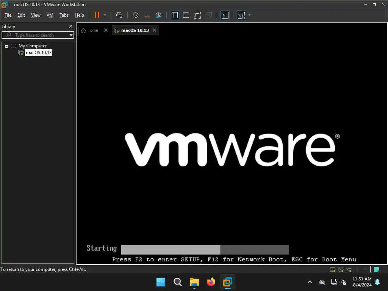Screen dimensions: 388x291
Task: Select My Computer in the library
Action: pyautogui.click(x=33, y=46)
